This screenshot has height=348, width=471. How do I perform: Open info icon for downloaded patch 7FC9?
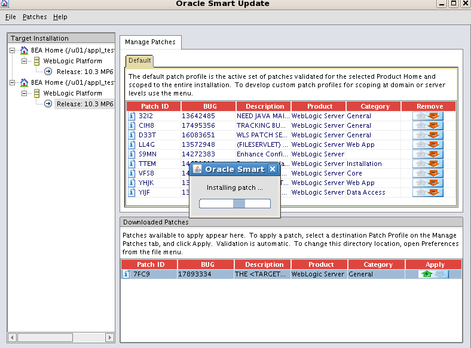(x=127, y=274)
